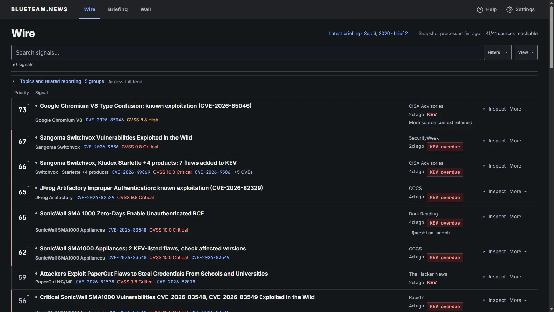Click the Question match label

coord(431,233)
